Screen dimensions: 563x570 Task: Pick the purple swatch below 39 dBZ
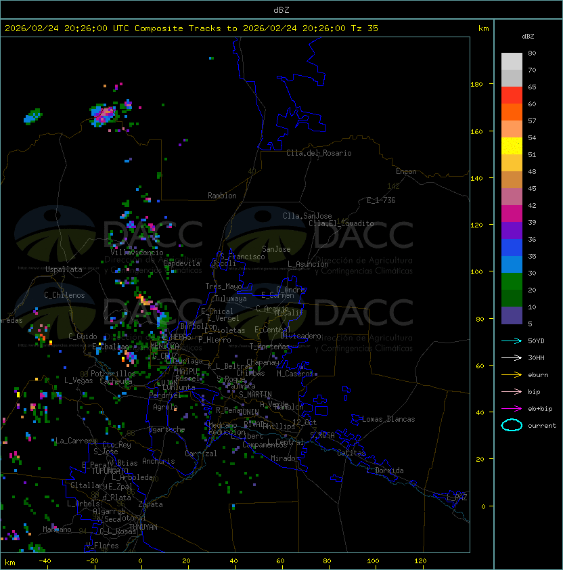pos(512,230)
